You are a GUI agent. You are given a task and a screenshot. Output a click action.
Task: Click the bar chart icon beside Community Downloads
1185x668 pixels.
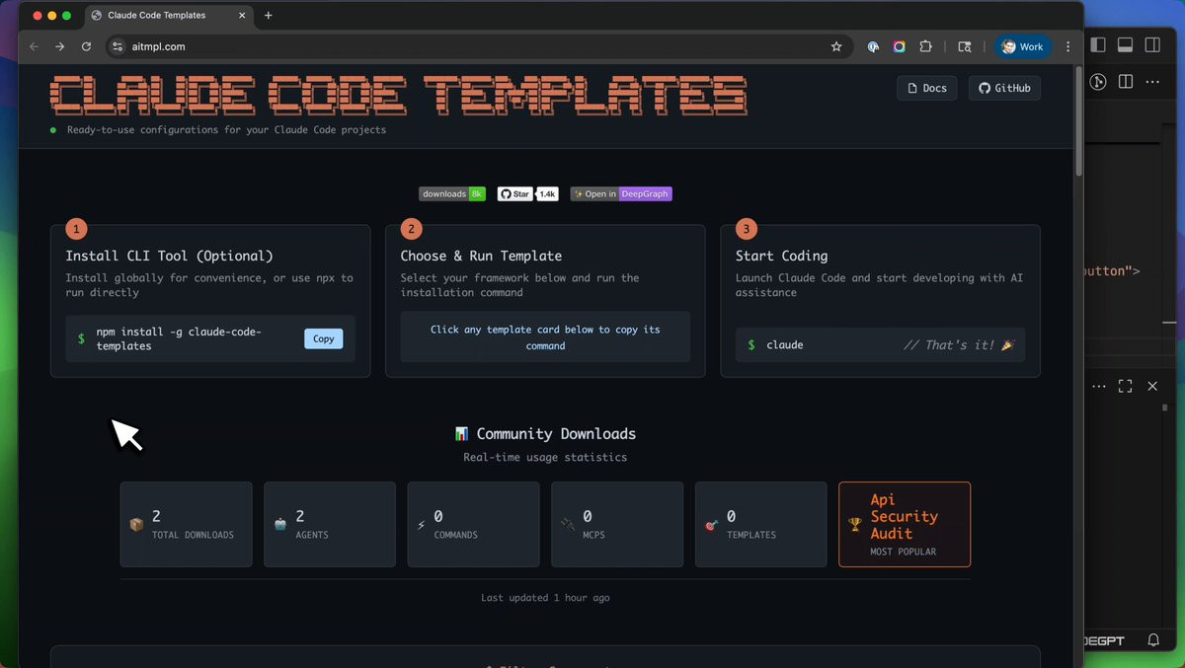(x=461, y=434)
